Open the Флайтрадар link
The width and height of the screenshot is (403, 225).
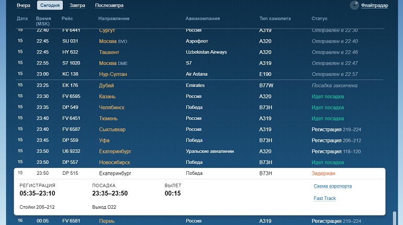pyautogui.click(x=374, y=5)
